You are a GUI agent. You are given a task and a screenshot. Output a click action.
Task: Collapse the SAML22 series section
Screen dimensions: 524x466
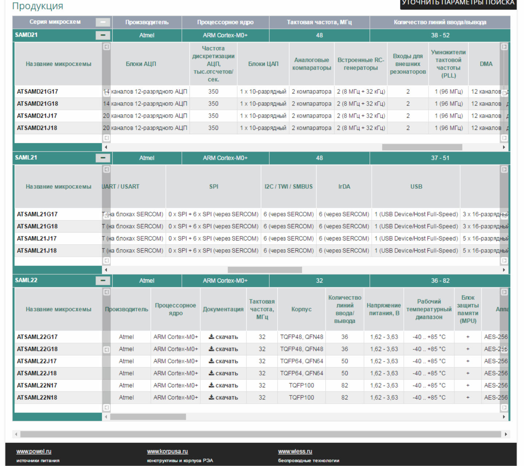pos(103,280)
